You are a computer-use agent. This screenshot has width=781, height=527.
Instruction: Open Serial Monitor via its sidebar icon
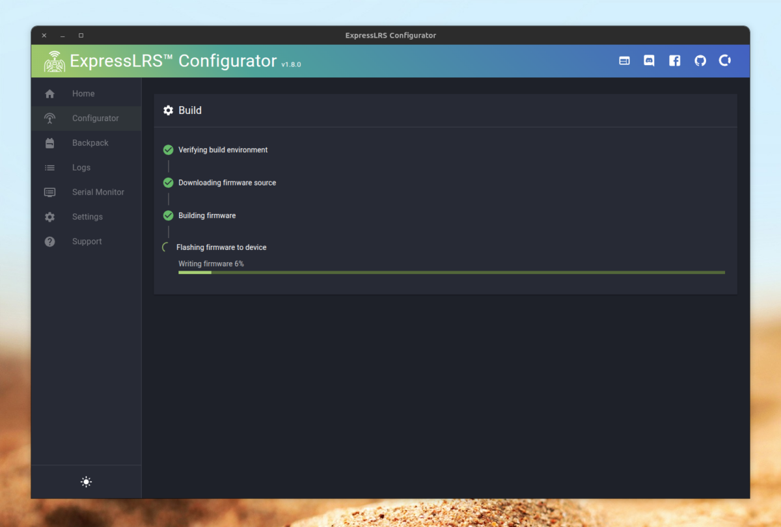[x=49, y=193]
